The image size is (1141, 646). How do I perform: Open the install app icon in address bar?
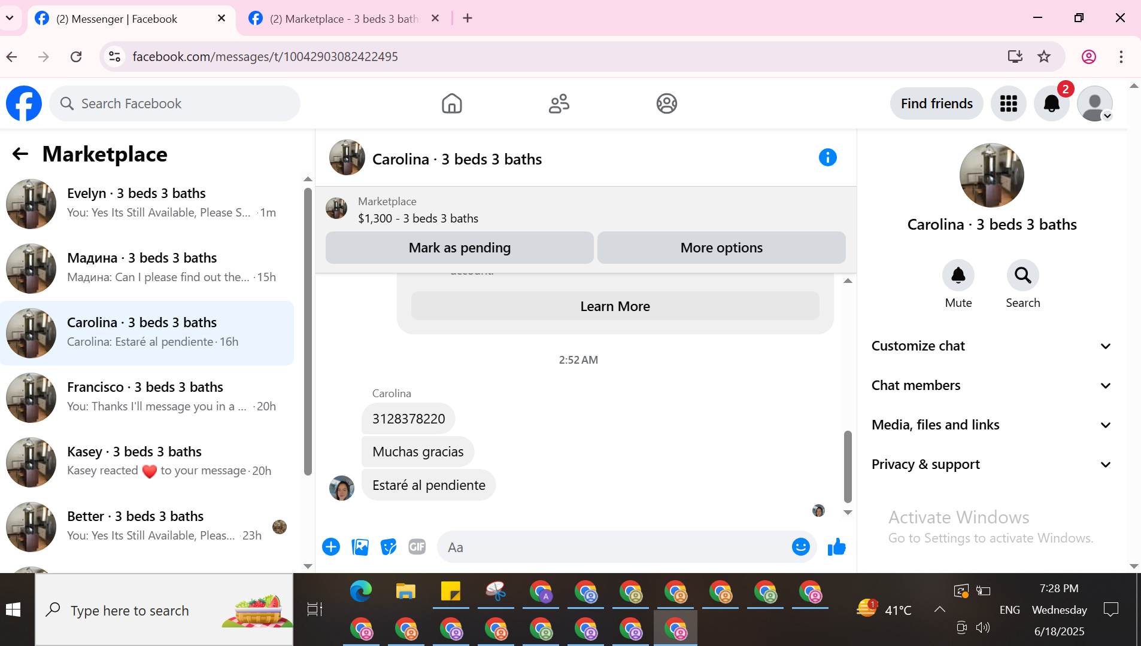point(1015,57)
